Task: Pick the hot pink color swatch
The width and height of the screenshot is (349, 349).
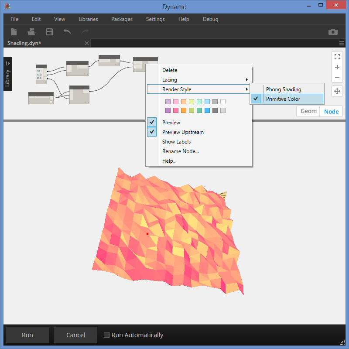Action: (x=176, y=110)
